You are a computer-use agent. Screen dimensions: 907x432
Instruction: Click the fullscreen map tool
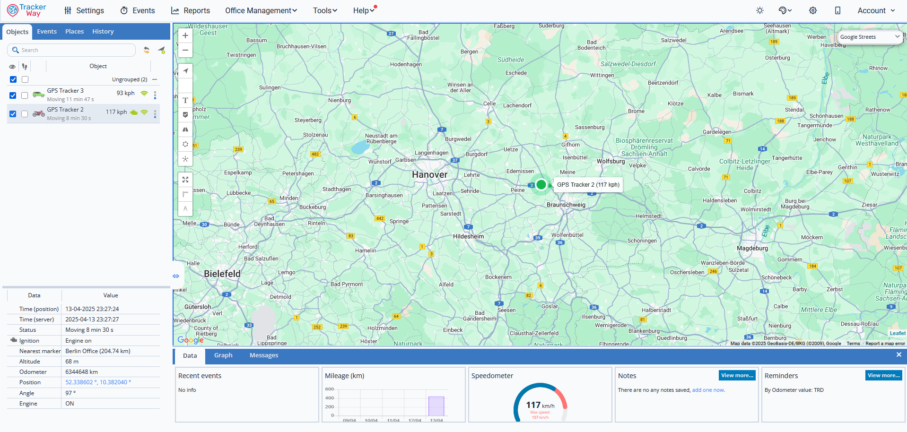coord(185,180)
